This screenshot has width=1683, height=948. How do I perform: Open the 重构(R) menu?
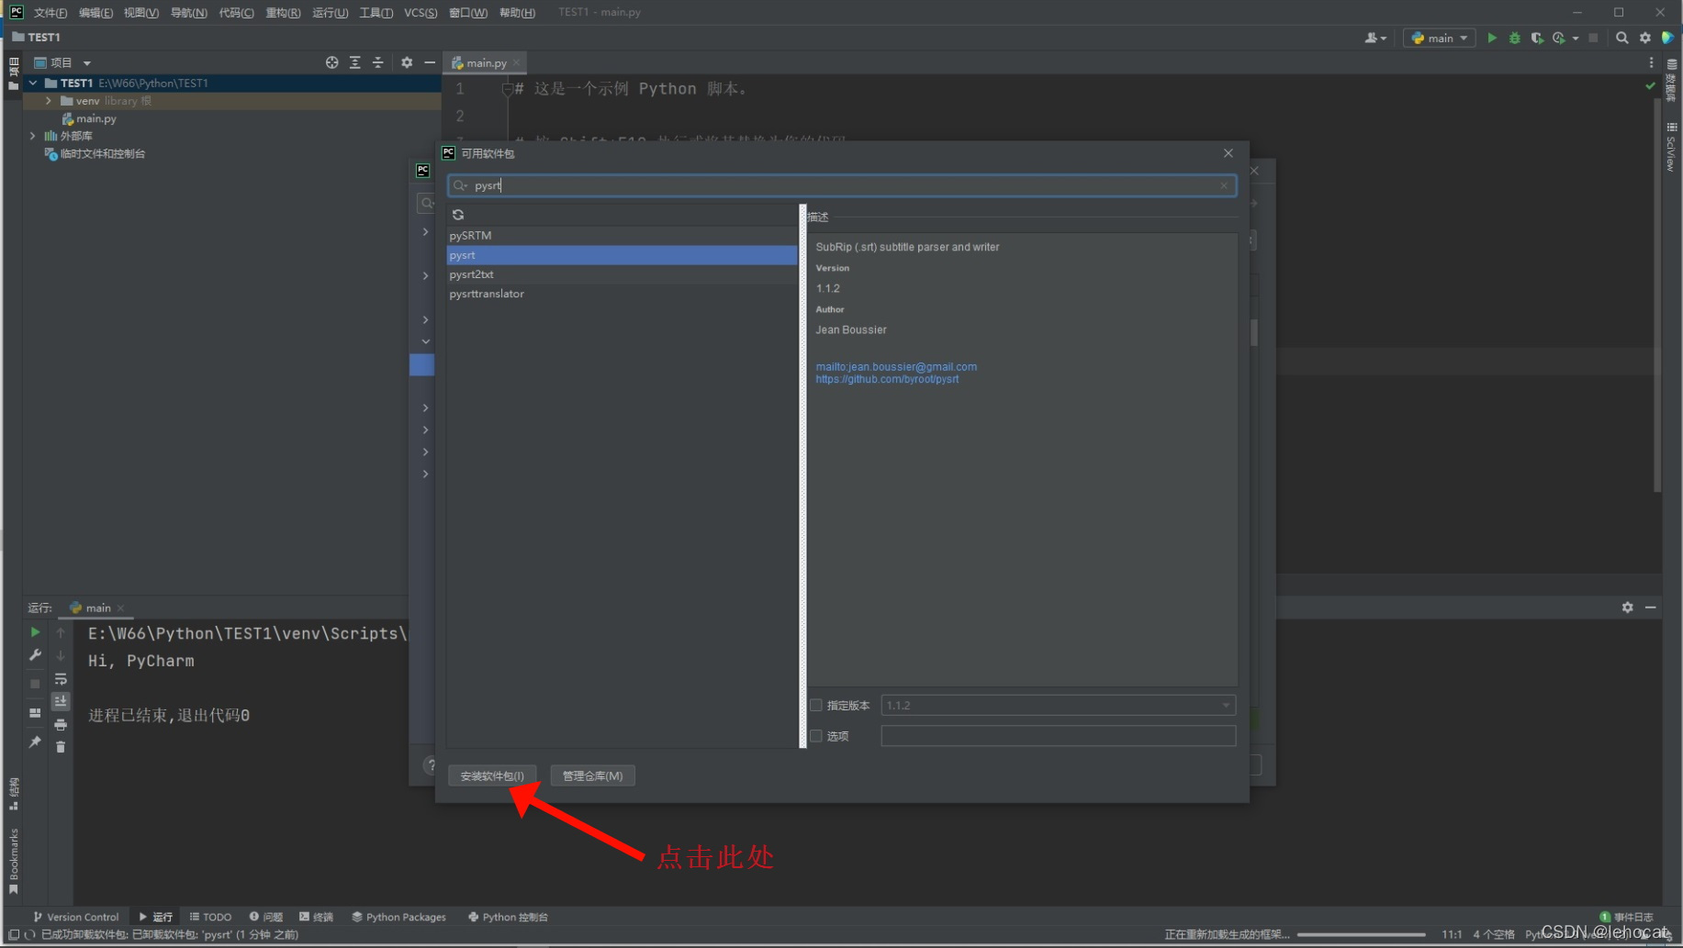283,13
